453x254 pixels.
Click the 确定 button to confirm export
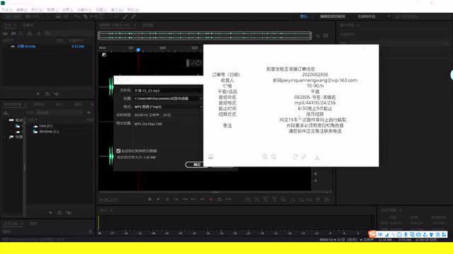coord(196,165)
